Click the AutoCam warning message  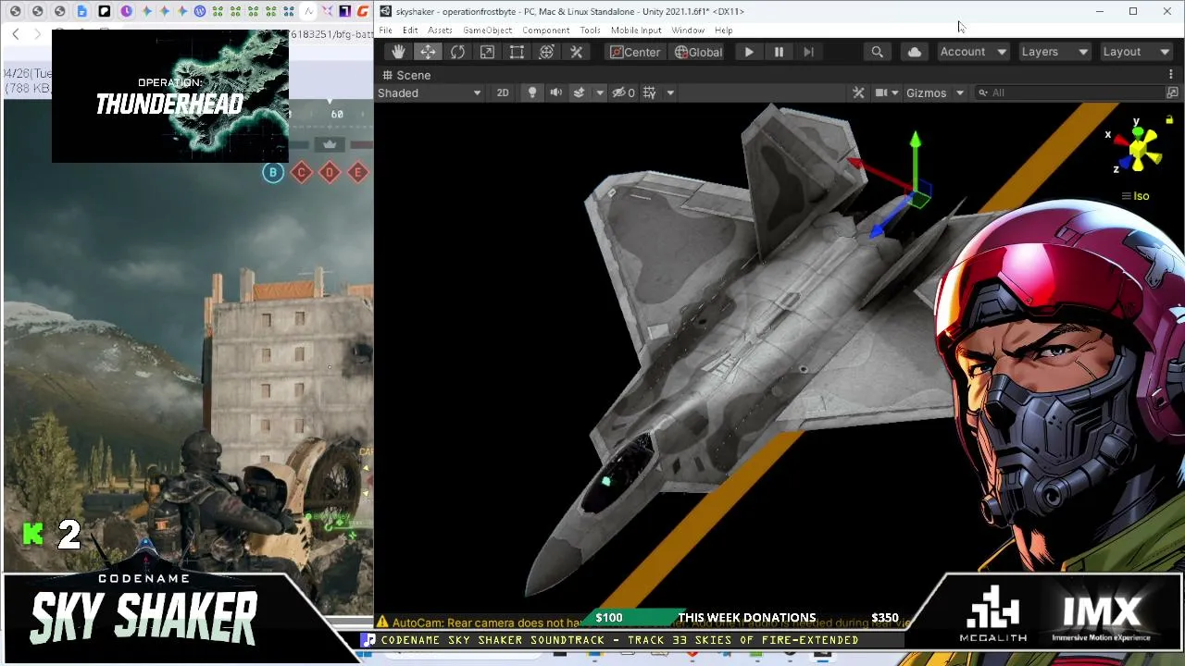click(644, 623)
